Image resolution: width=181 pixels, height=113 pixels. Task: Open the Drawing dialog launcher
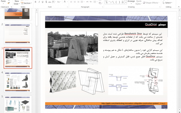[160, 7]
